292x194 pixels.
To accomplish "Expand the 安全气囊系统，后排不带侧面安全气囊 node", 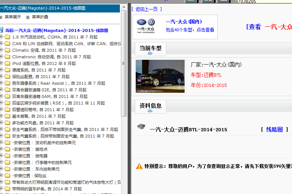I will [1, 129].
